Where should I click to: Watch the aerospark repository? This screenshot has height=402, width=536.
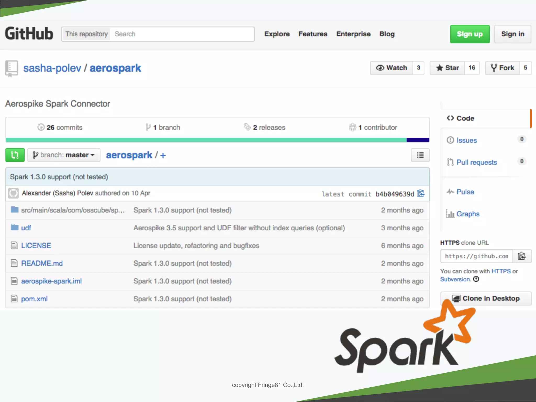click(392, 68)
